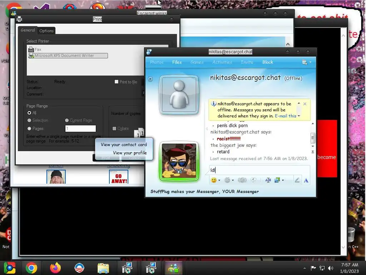Click the chat history scroll up arrow
The height and width of the screenshot is (275, 366).
pos(313,124)
